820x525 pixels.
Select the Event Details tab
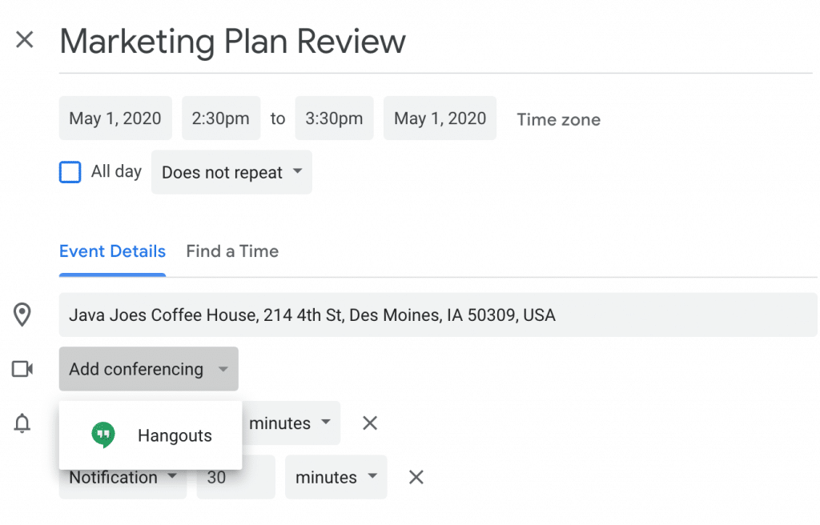112,251
